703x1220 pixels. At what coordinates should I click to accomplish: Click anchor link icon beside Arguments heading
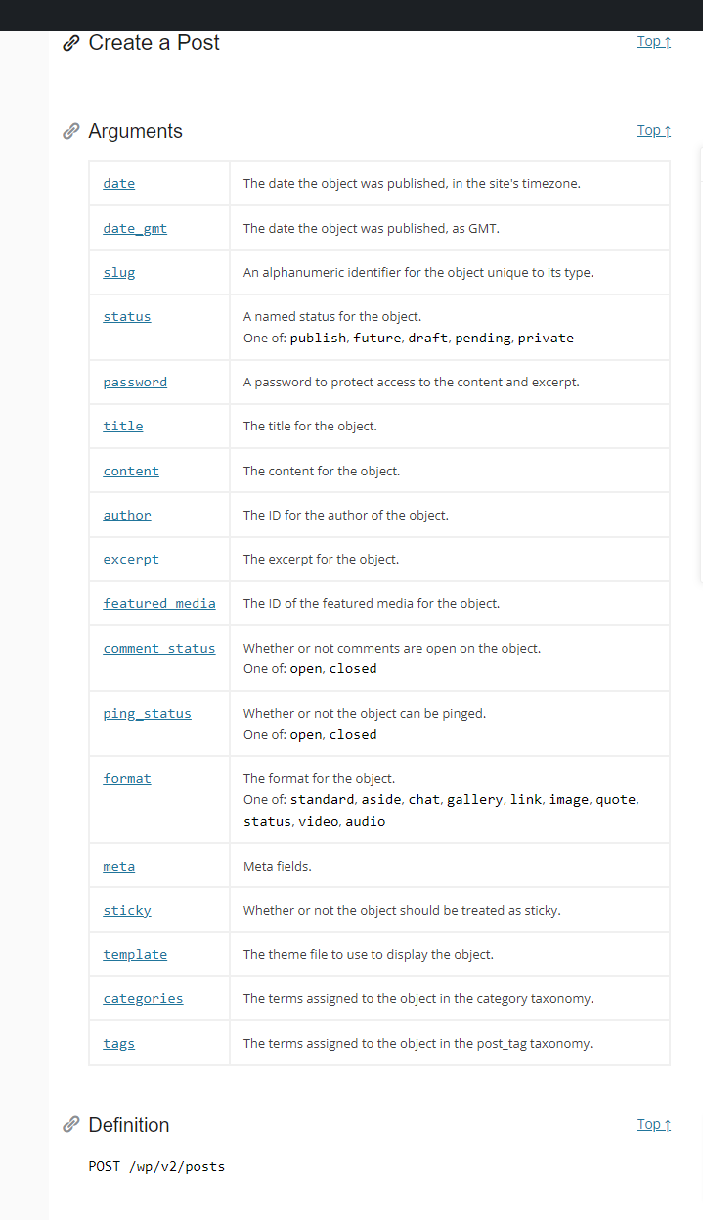click(70, 131)
